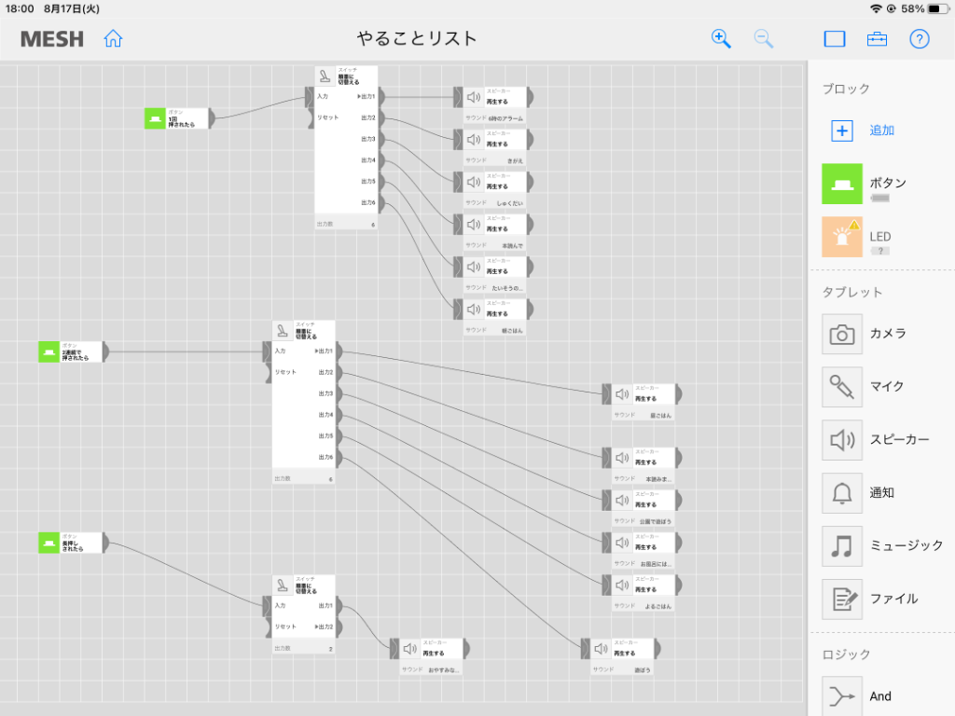
Task: Open the toolbox briefcase icon
Action: pyautogui.click(x=877, y=39)
